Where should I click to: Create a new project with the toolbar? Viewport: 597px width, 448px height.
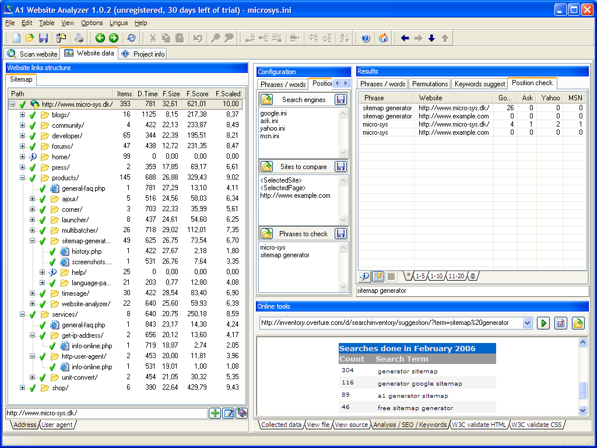(x=16, y=38)
